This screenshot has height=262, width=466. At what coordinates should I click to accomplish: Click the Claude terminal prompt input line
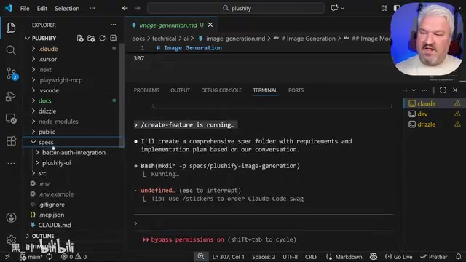(x=264, y=223)
